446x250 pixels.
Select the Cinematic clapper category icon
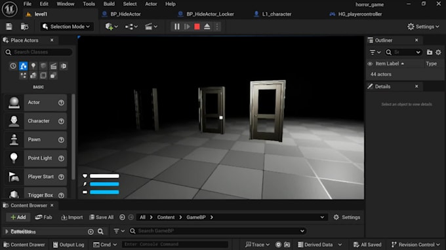(53, 66)
